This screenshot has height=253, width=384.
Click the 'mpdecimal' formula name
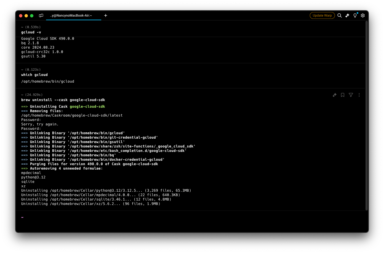31,173
